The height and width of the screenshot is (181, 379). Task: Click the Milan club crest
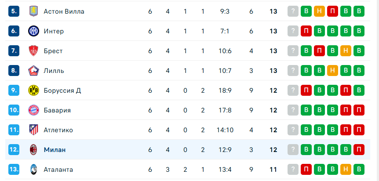33,150
